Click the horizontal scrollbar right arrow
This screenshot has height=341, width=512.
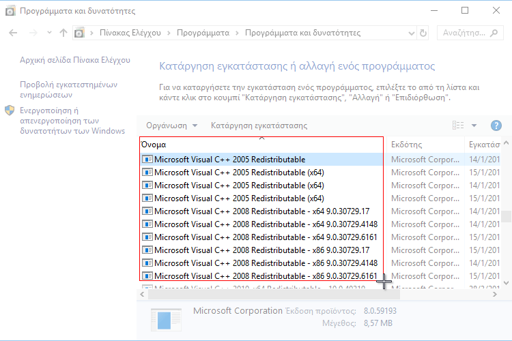click(495, 295)
